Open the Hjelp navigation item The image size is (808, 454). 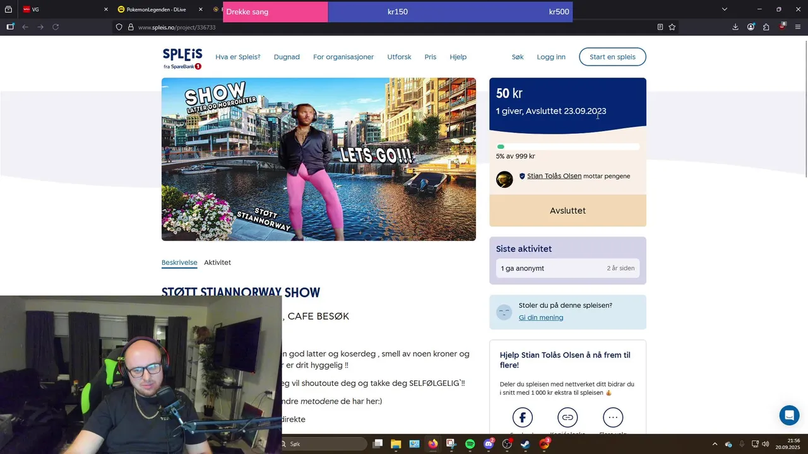pyautogui.click(x=458, y=57)
